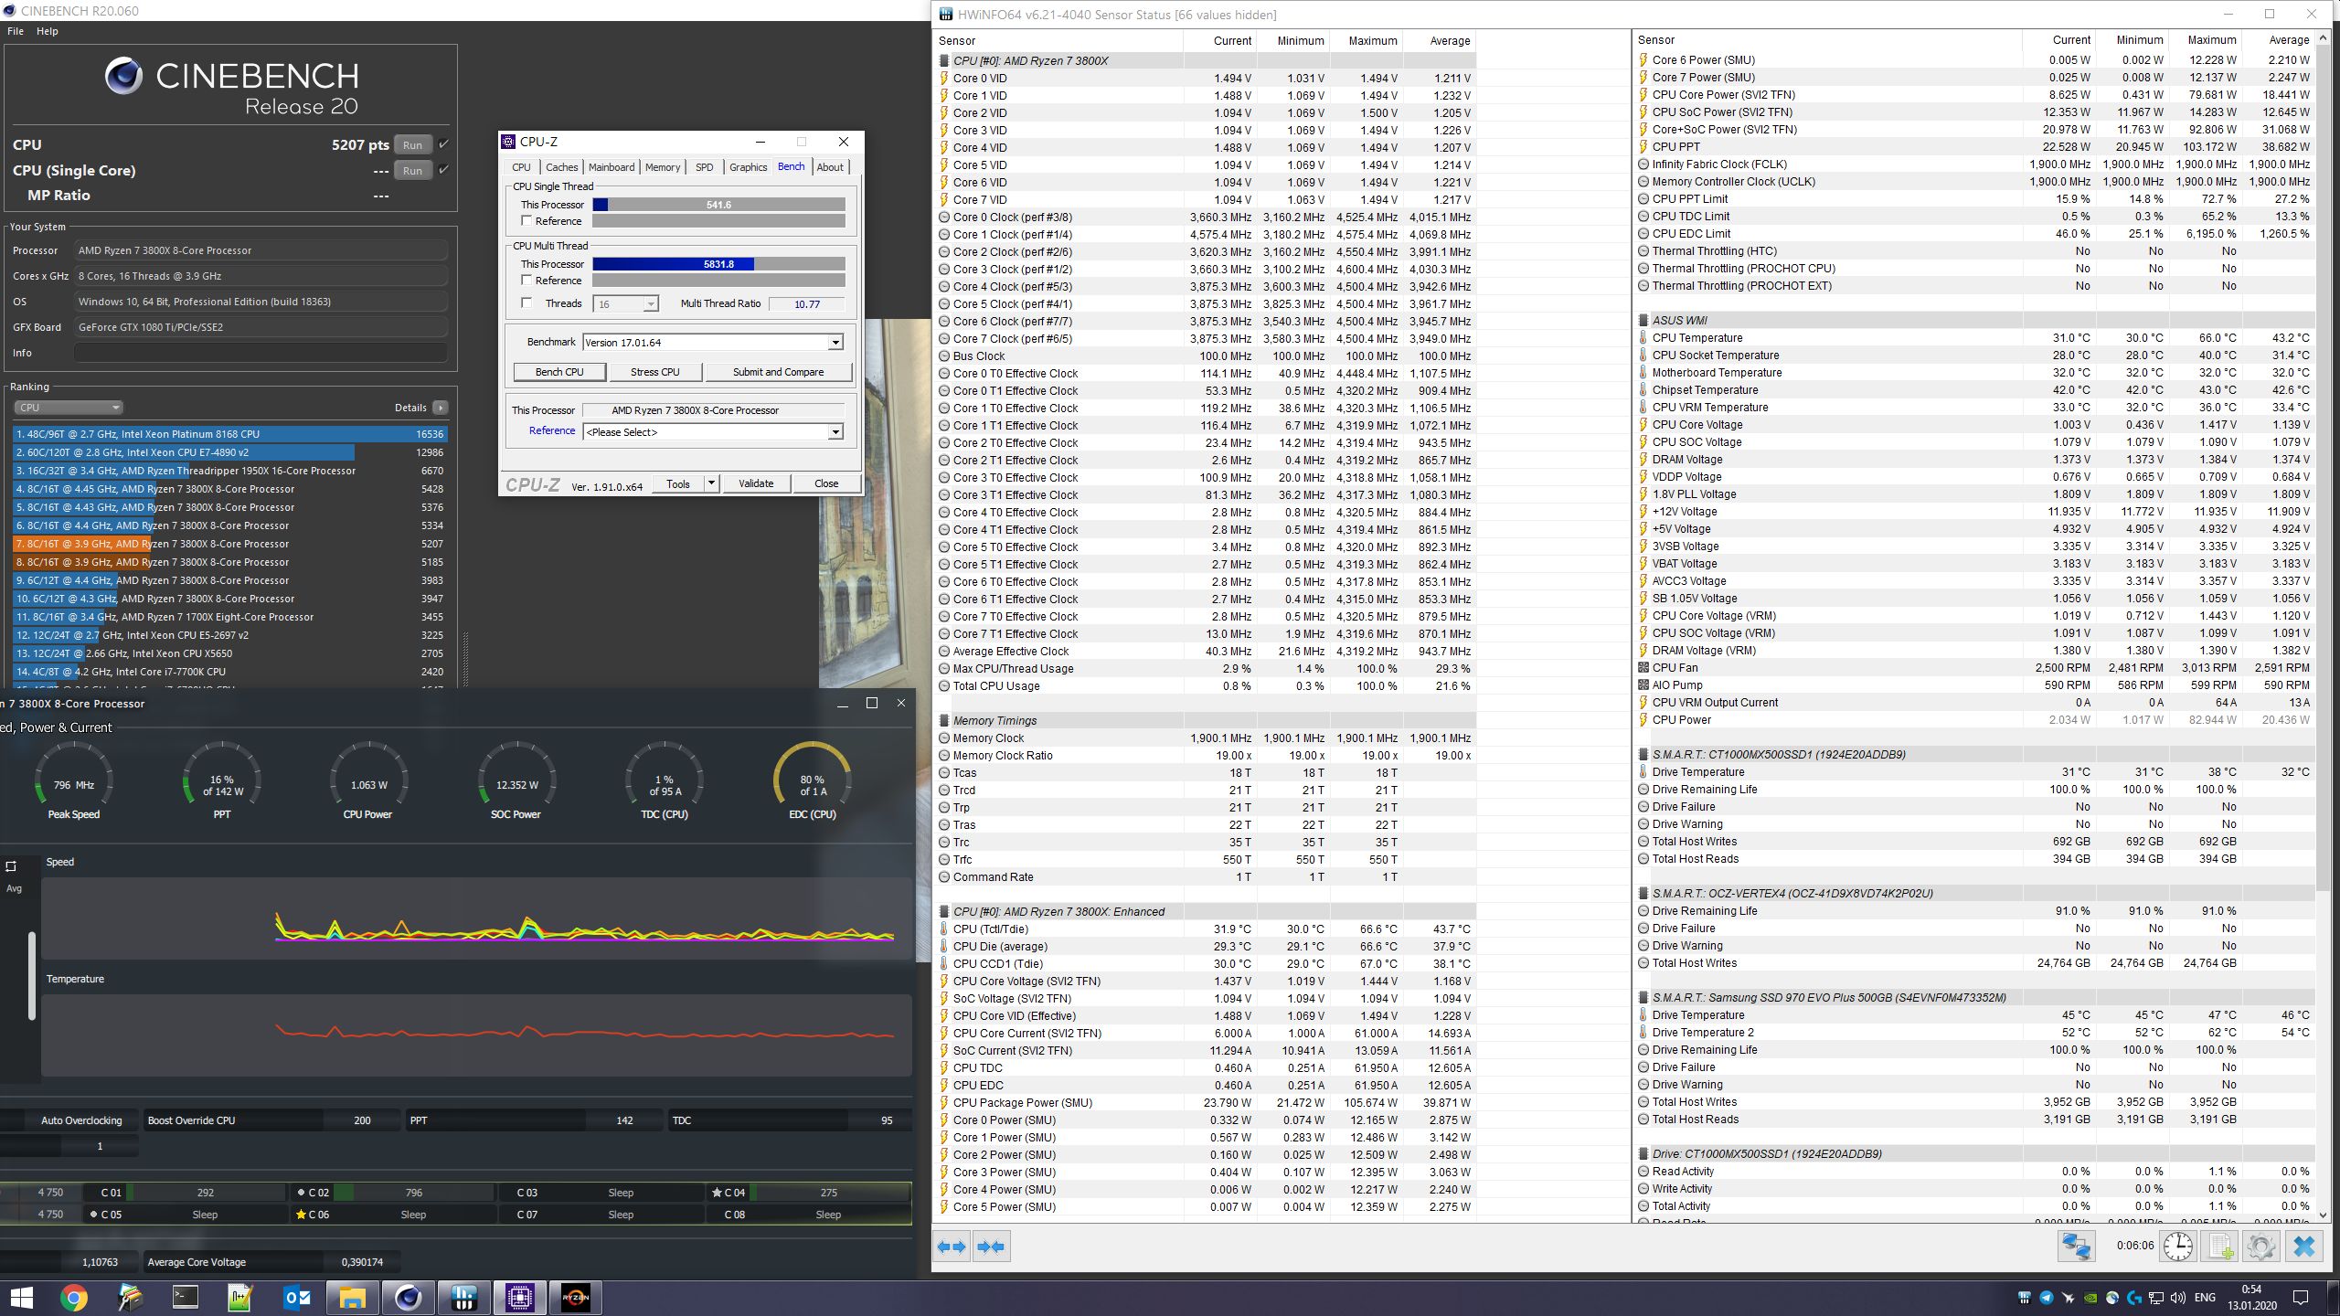The width and height of the screenshot is (2340, 1316).
Task: Run the CPU Single Core test
Action: pos(412,171)
